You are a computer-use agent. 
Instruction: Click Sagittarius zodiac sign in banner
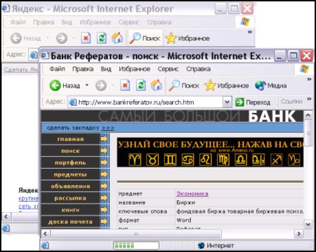point(276,160)
